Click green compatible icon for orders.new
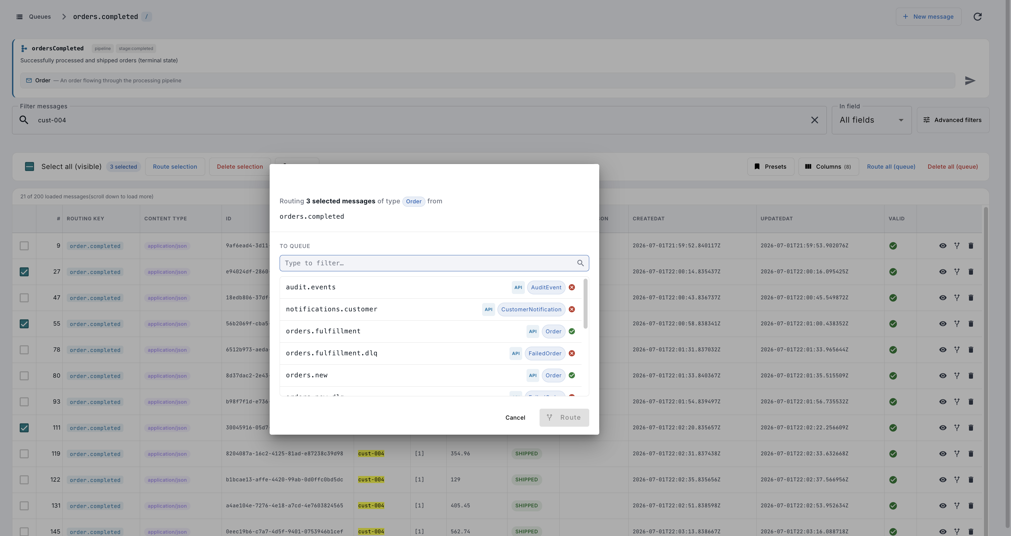Screen dimensions: 1011x536 572,375
